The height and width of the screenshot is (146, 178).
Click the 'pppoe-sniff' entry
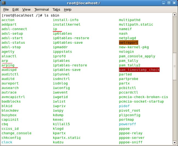[131, 142]
